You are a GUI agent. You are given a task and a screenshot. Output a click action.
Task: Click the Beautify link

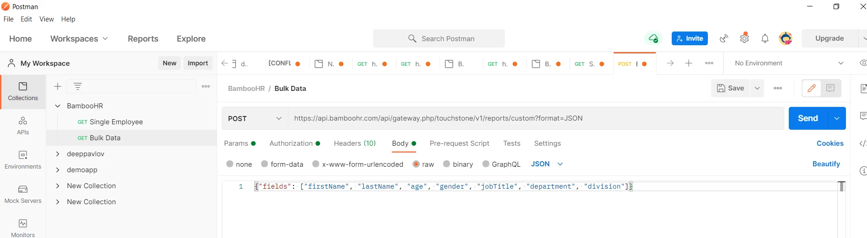click(826, 164)
